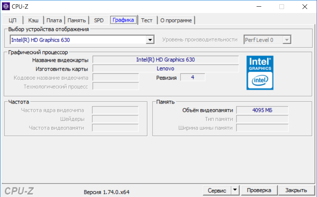Switch to the Память tab
317x197 pixels.
tap(77, 20)
